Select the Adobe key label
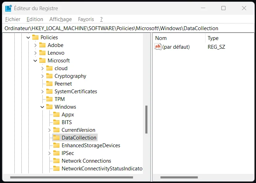 tap(56, 45)
